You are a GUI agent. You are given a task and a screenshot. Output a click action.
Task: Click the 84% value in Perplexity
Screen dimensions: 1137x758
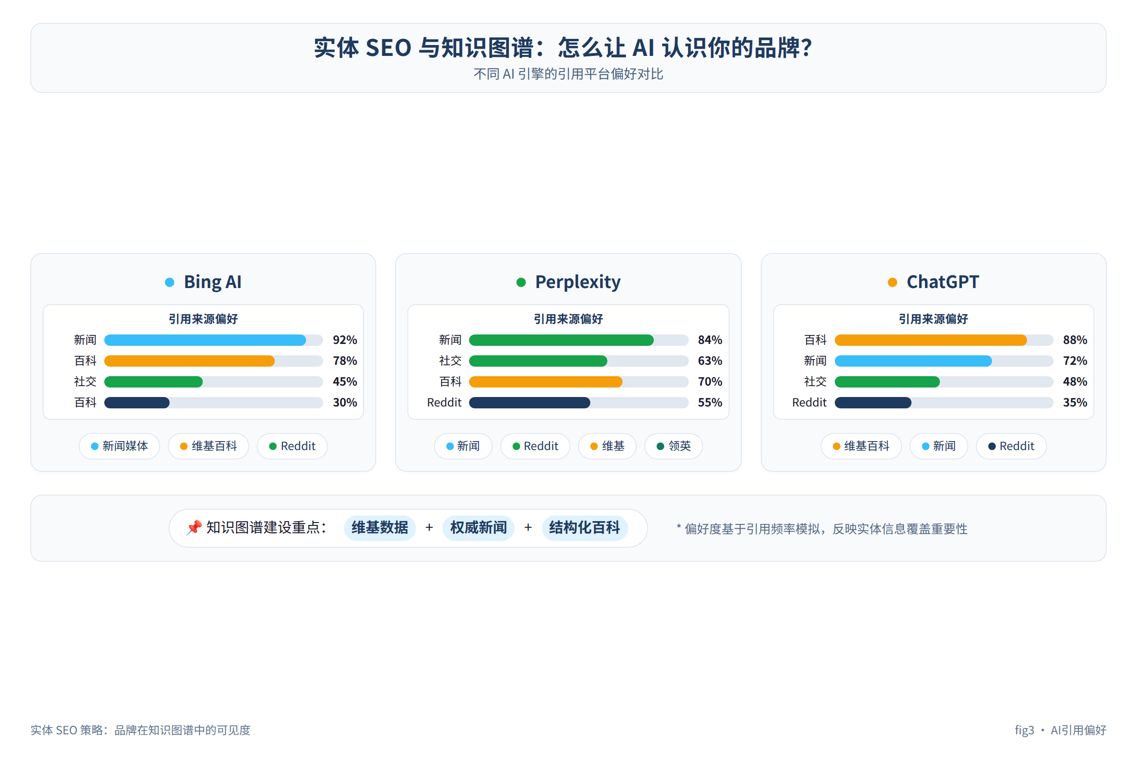coord(710,340)
